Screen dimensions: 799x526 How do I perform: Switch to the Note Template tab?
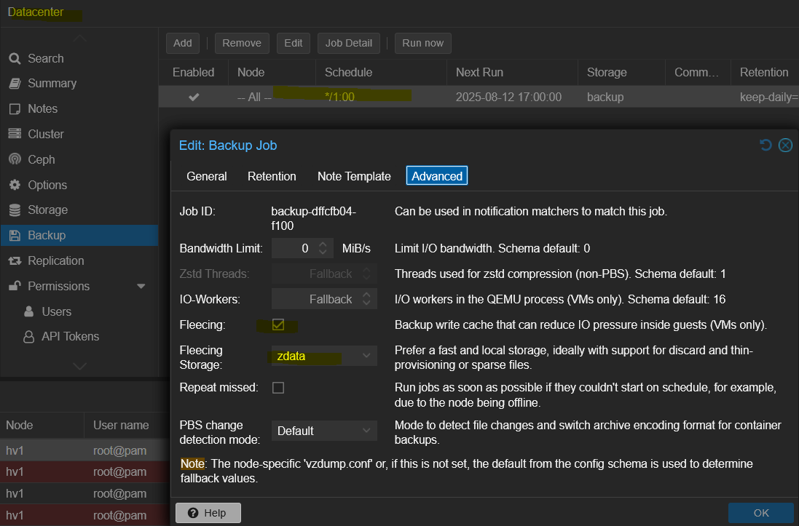tap(354, 176)
